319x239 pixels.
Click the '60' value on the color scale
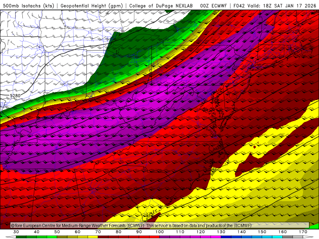(x=77, y=232)
